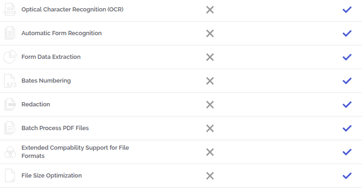Click the gray X for OCR
Image resolution: width=362 pixels, height=188 pixels.
point(210,10)
